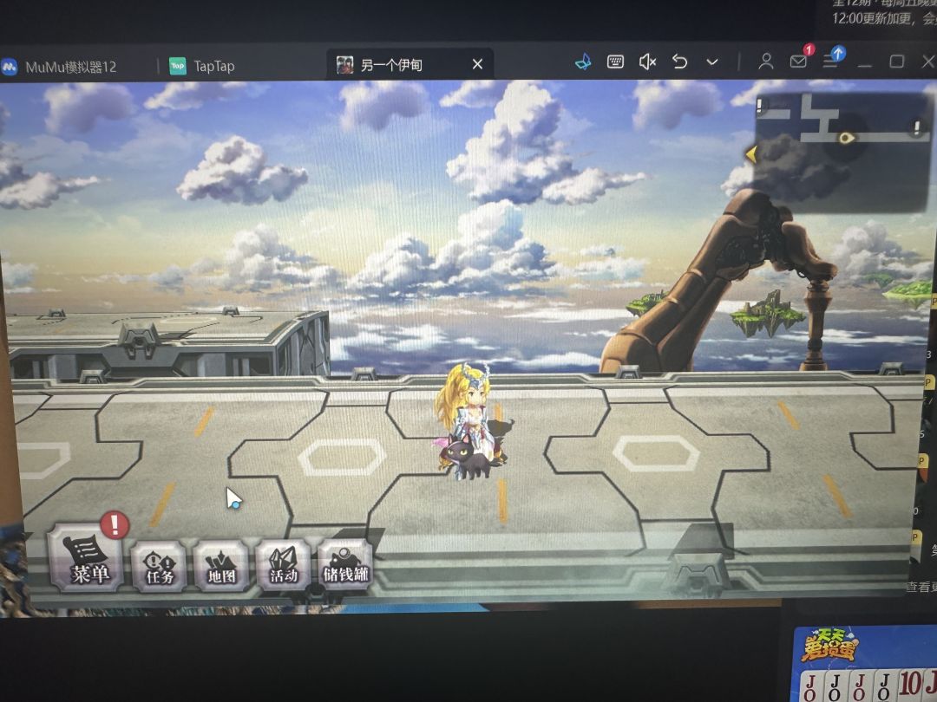The image size is (937, 702).
Task: Switch to the TapTap tab
Action: tap(202, 66)
